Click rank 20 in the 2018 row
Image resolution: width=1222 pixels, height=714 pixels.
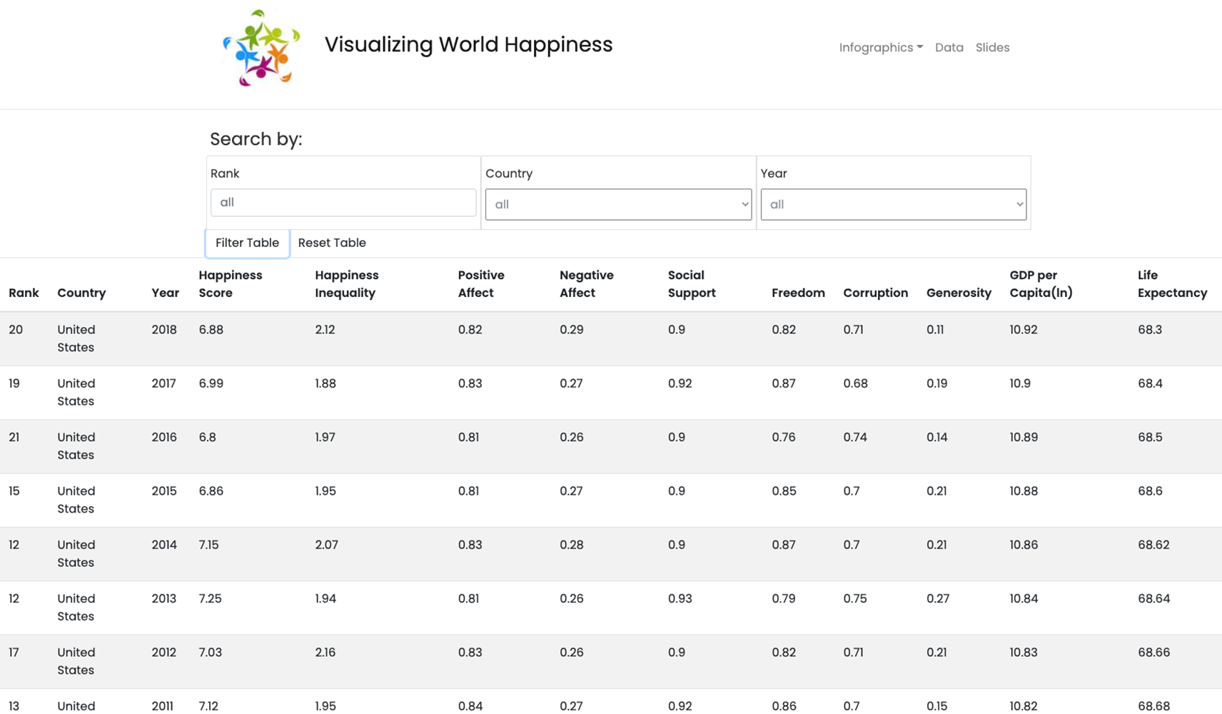click(x=16, y=330)
